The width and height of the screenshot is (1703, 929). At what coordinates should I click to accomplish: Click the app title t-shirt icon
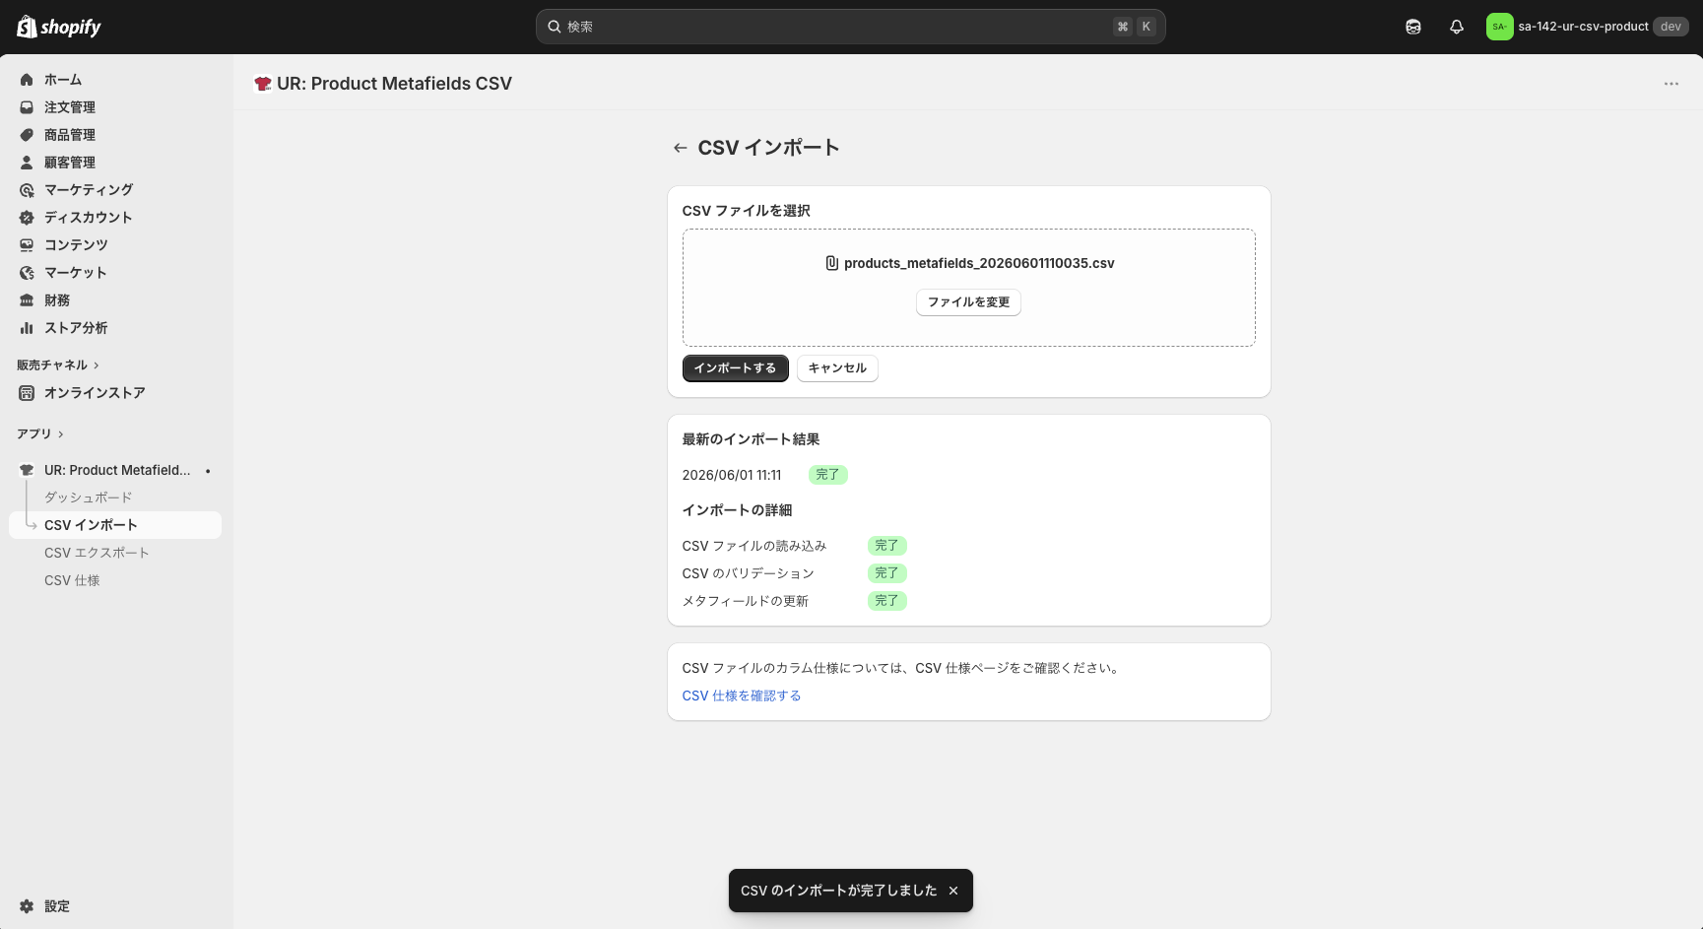click(262, 84)
